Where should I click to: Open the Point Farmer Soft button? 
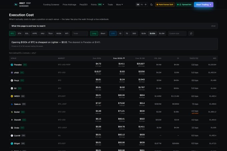(165, 4)
